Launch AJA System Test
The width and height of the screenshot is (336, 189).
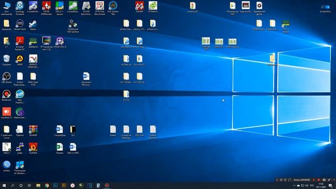coord(113,8)
